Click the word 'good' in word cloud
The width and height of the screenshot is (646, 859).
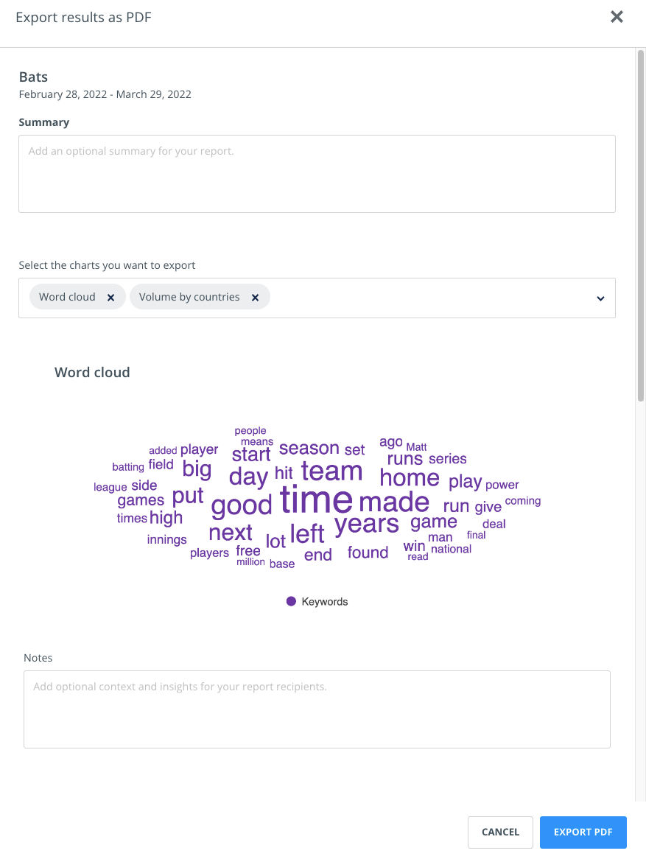click(x=242, y=505)
